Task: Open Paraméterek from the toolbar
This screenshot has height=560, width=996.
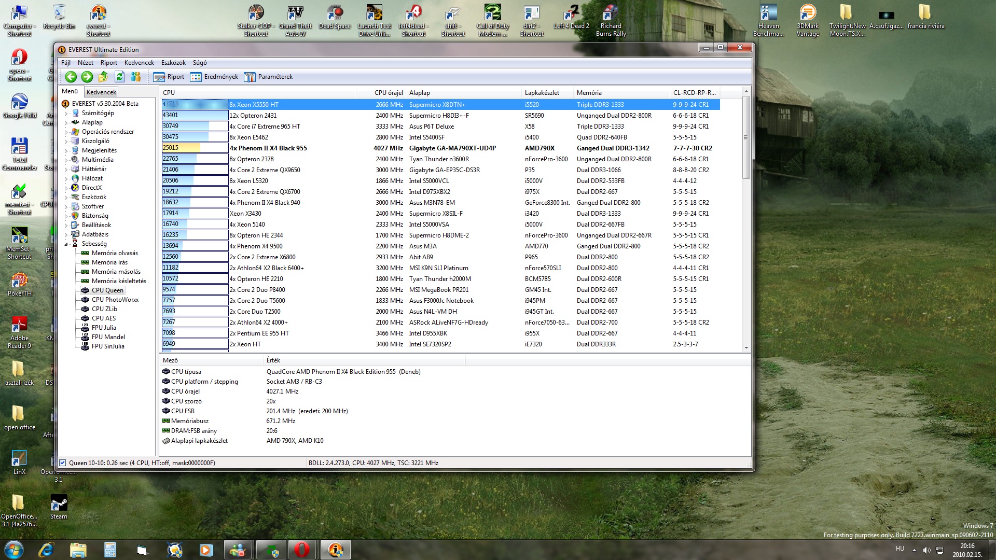Action: click(269, 77)
